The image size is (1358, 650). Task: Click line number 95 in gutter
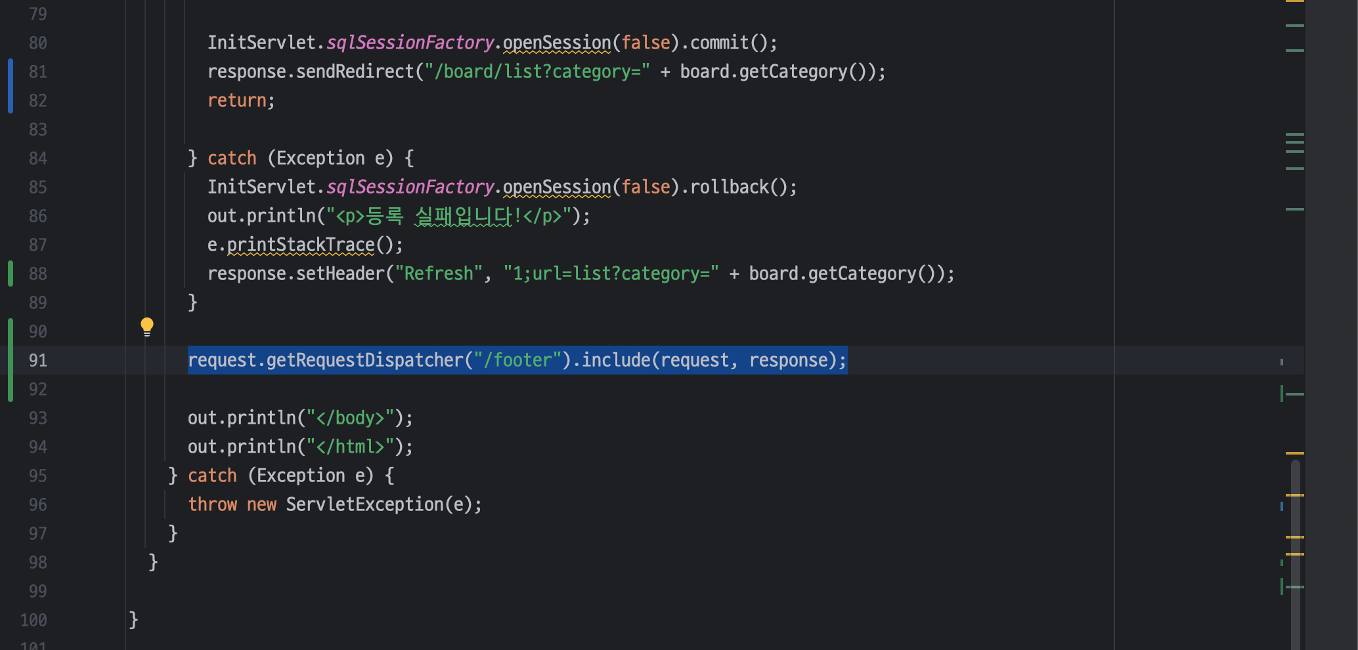38,476
